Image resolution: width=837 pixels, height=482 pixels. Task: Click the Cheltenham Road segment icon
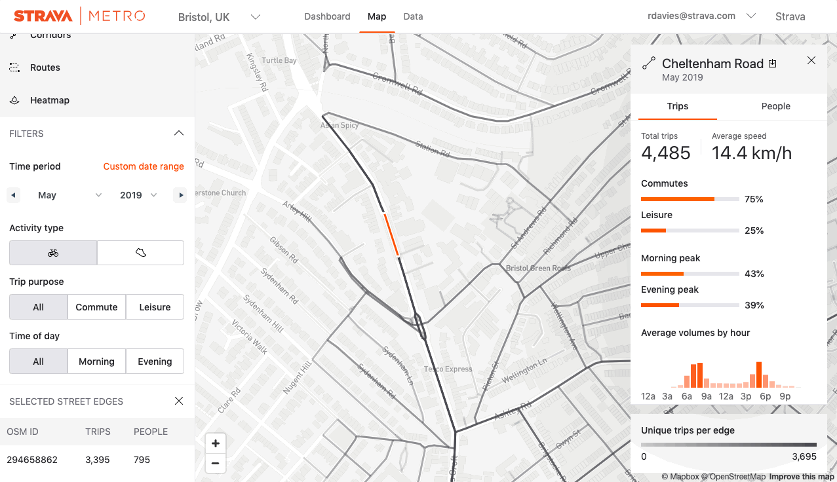(x=649, y=64)
